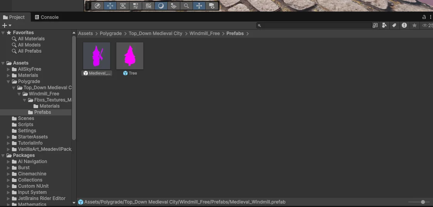Click the scene camera icon in toolbar
This screenshot has width=433, height=207.
(x=211, y=6)
